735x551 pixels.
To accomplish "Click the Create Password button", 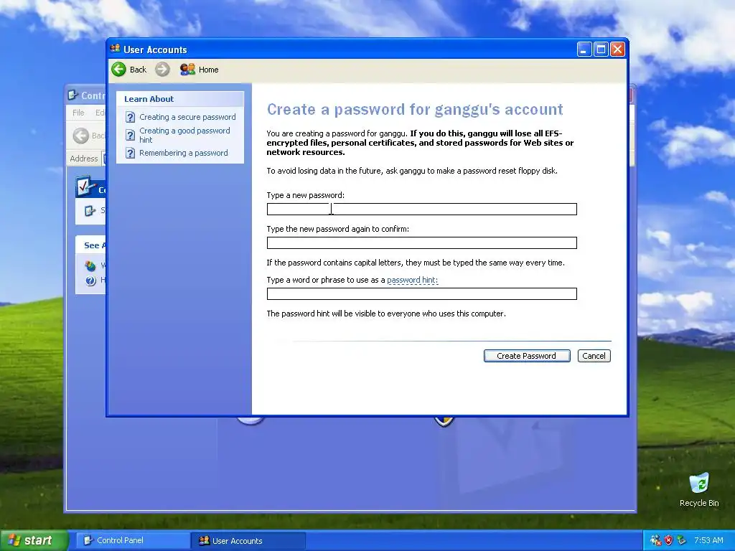I will (x=527, y=356).
